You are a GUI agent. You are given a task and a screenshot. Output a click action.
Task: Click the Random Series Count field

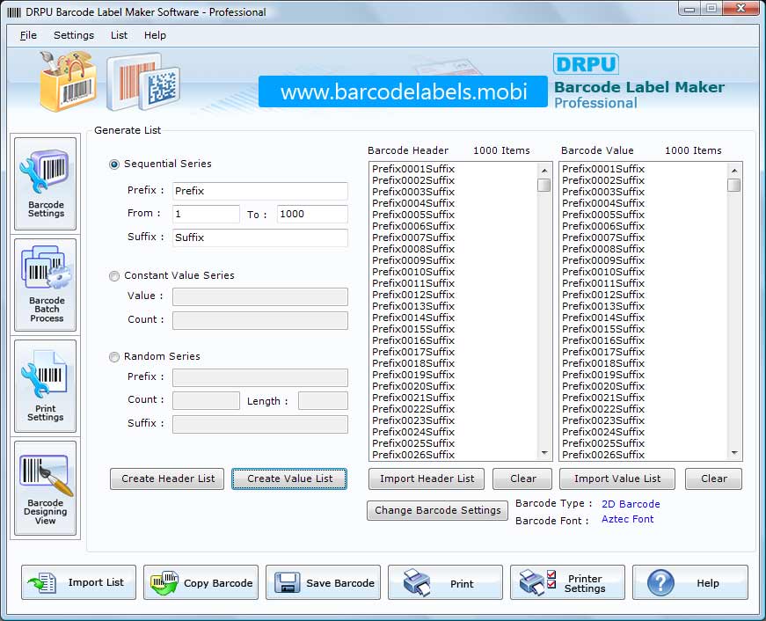pyautogui.click(x=206, y=400)
